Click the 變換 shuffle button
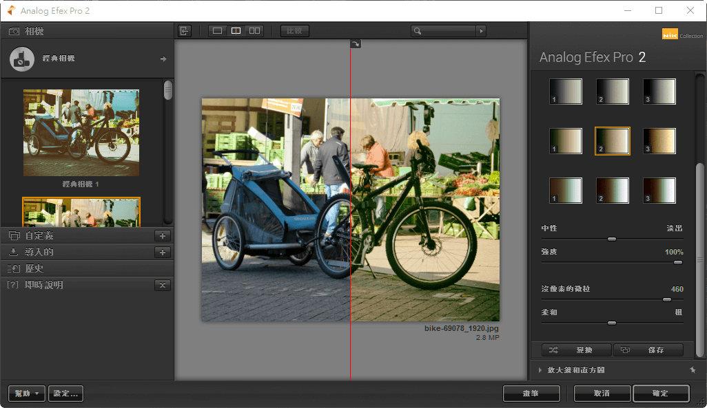The width and height of the screenshot is (707, 408). click(576, 350)
